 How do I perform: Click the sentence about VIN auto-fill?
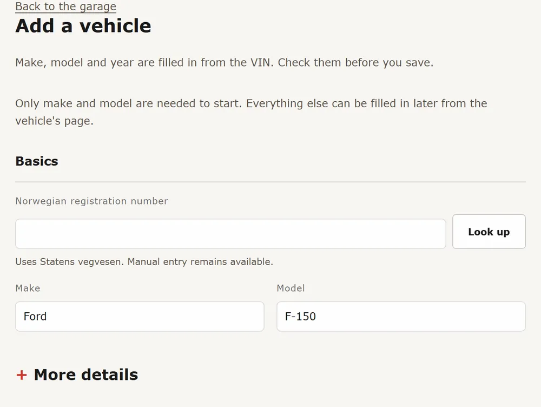[225, 62]
